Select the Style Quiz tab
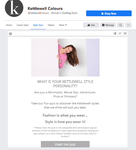 point(38,25)
